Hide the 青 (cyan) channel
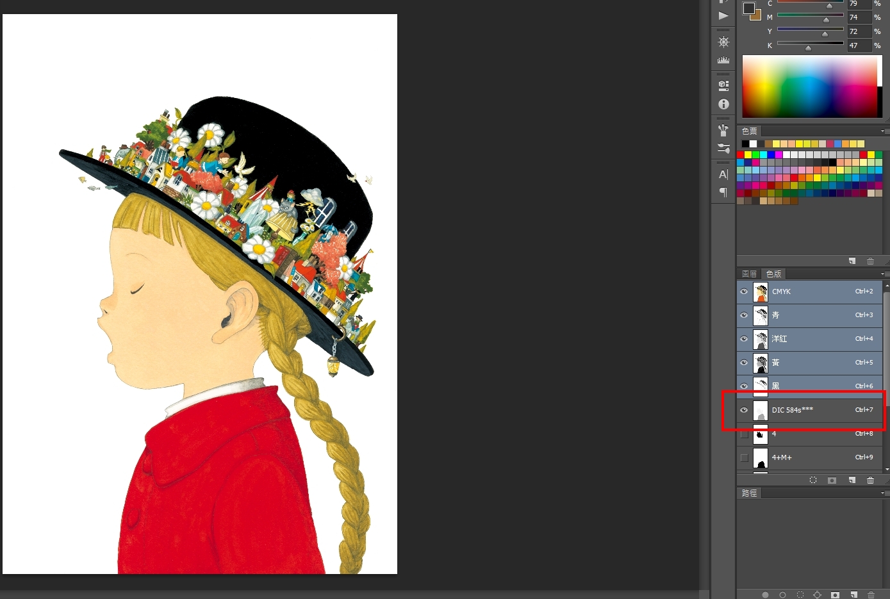The image size is (890, 599). point(744,315)
